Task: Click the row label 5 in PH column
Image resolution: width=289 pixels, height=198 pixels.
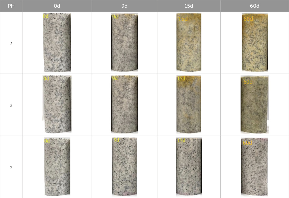Action: tap(11, 105)
